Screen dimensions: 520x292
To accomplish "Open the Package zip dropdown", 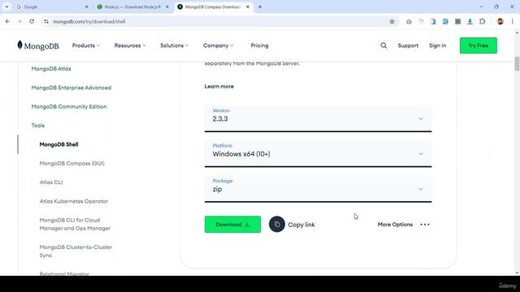I will pos(318,189).
